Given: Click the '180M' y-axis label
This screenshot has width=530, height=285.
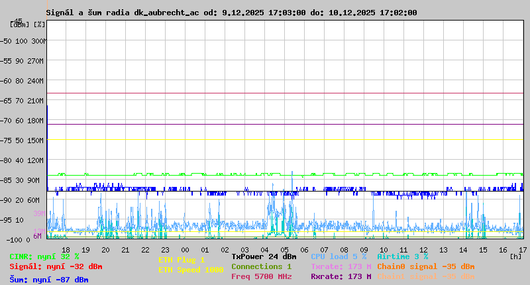Looking at the screenshot, I should click(36, 121).
